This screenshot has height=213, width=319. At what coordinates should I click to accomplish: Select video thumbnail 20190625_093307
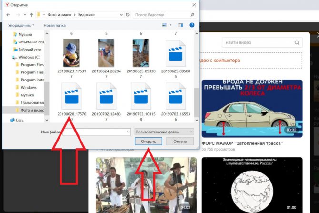(140, 53)
